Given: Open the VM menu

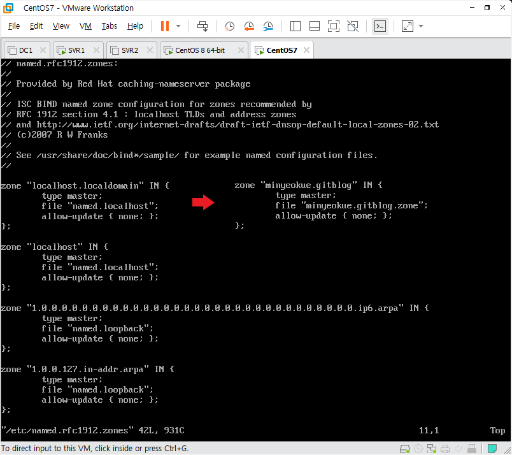Looking at the screenshot, I should (85, 26).
